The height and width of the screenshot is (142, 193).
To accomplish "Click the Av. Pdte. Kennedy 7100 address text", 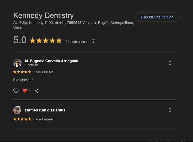I will pyautogui.click(x=73, y=23).
